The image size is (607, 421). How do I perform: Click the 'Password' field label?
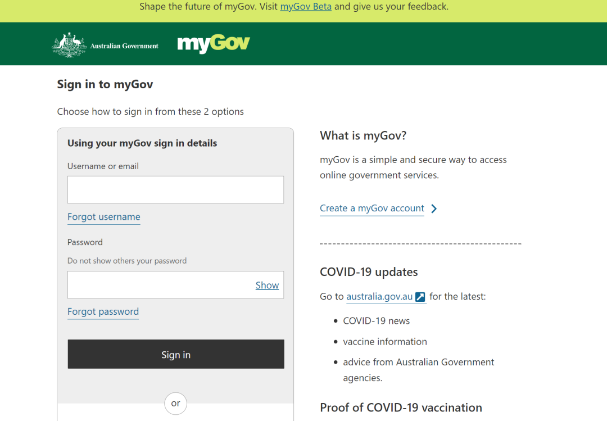(85, 242)
